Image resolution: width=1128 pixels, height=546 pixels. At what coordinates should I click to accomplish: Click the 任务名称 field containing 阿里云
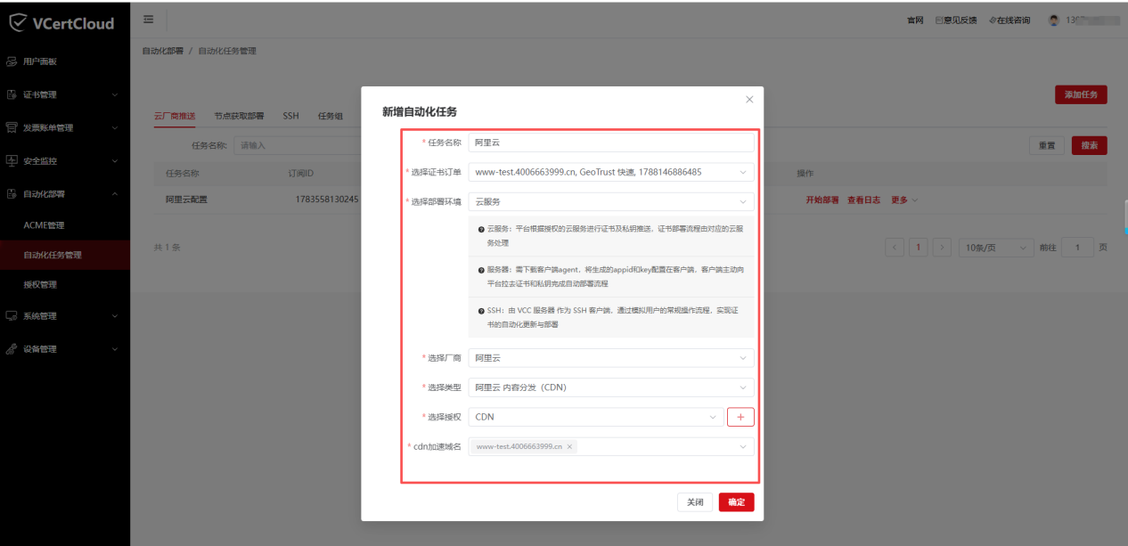611,143
